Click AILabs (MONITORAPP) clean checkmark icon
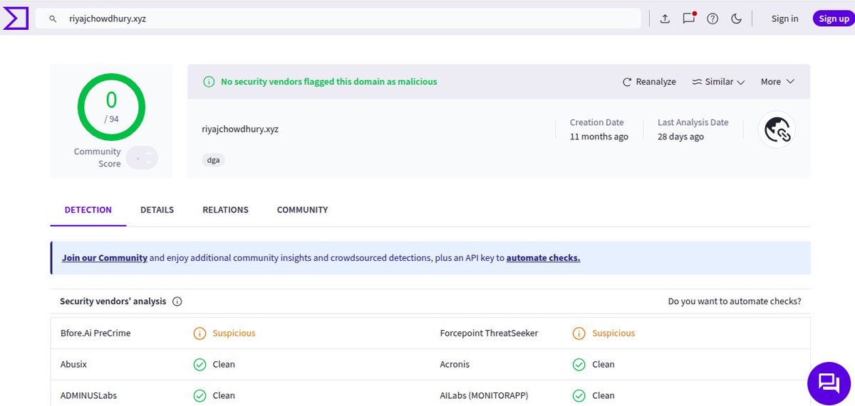Image resolution: width=855 pixels, height=406 pixels. [579, 396]
